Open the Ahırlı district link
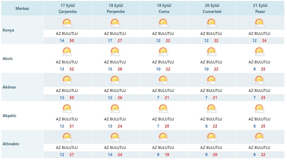This screenshot has width=287, height=160. 8,59
